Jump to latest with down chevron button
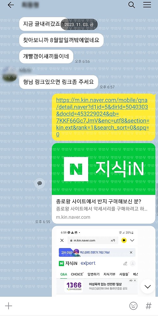158x316 pixels. (148, 286)
